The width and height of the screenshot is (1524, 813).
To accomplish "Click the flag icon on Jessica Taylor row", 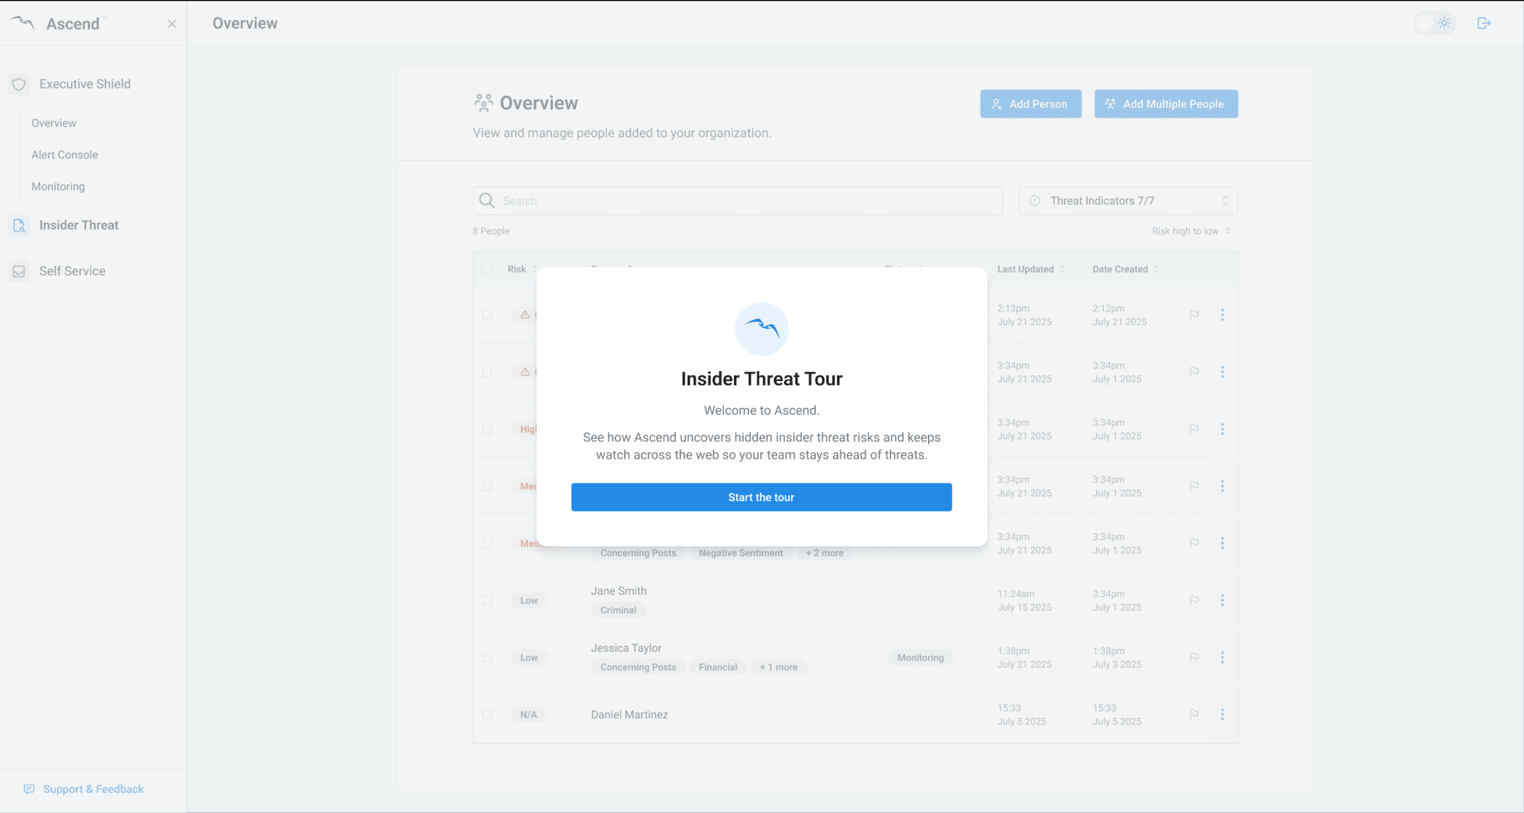I will click(x=1194, y=657).
